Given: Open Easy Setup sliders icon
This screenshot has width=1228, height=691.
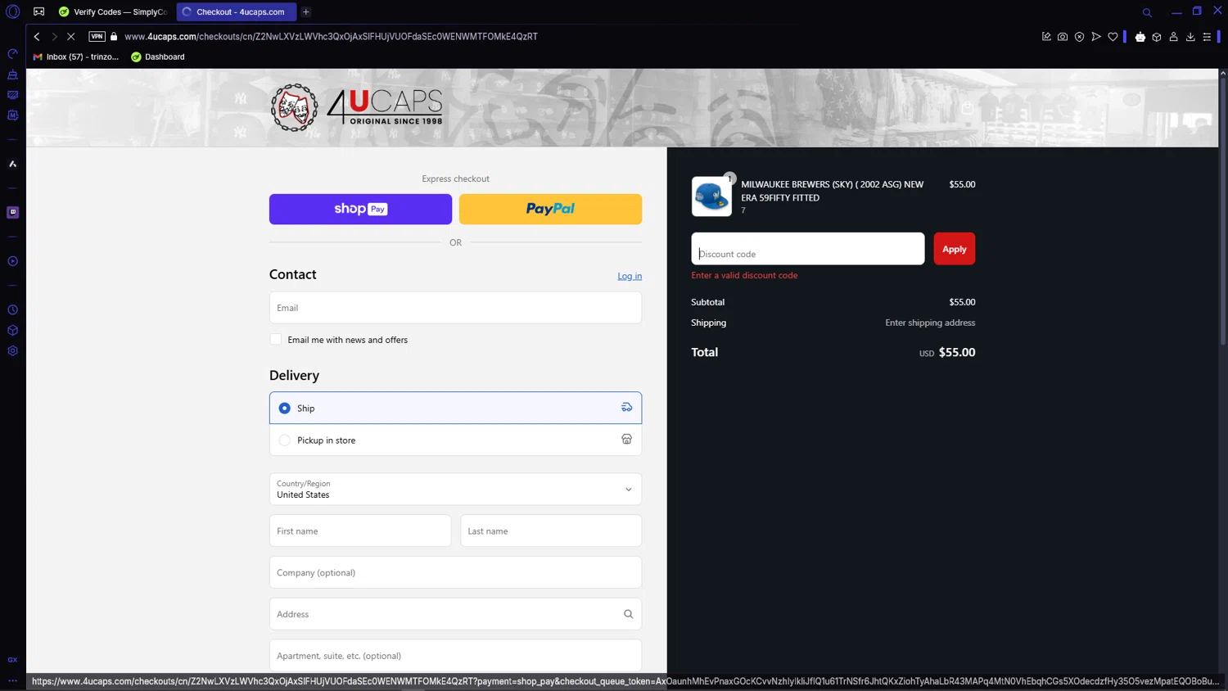Looking at the screenshot, I should pos(1207,37).
